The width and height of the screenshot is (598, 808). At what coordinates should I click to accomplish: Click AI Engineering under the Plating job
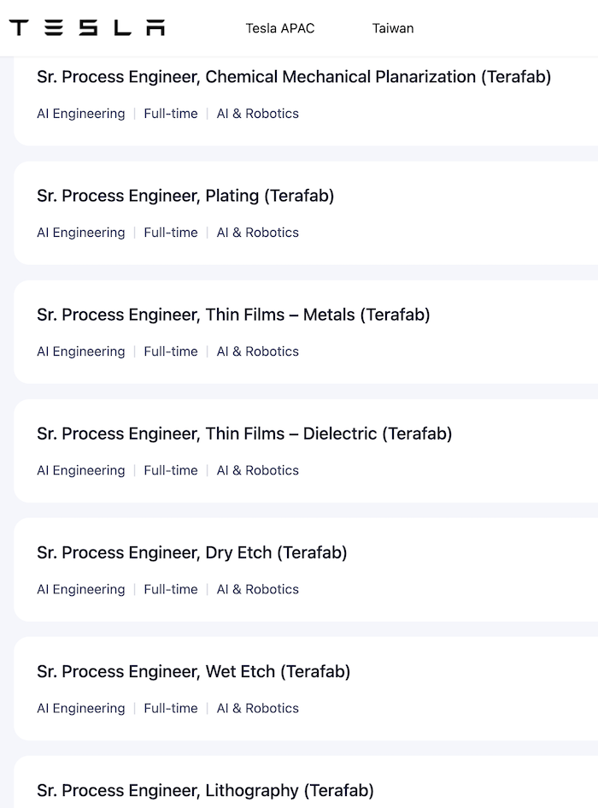[80, 233]
